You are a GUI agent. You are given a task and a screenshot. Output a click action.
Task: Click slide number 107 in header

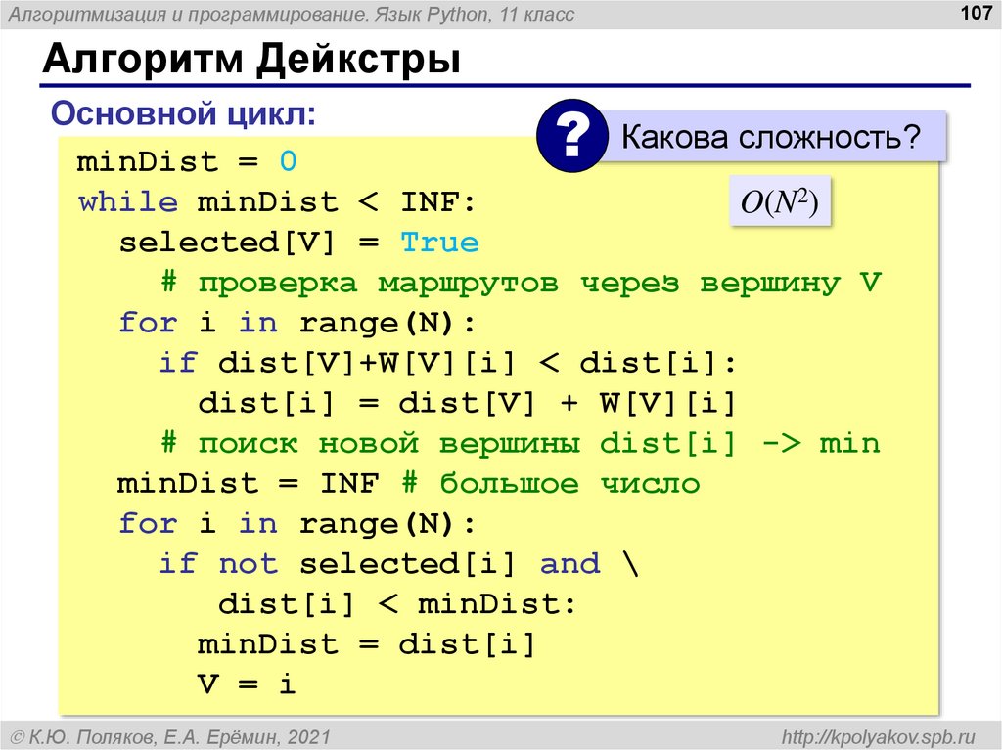(x=976, y=12)
